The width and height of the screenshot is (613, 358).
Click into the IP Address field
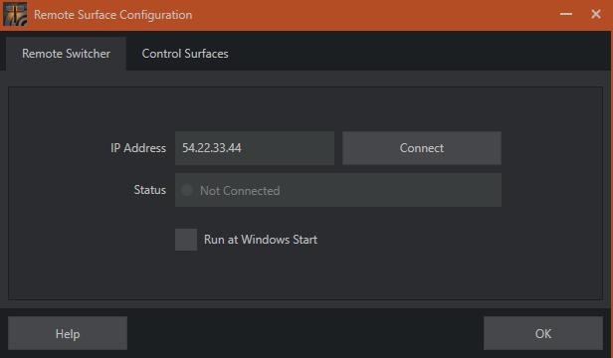point(255,148)
